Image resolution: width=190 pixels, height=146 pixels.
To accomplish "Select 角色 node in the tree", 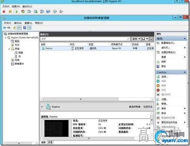I will (x=17, y=41).
